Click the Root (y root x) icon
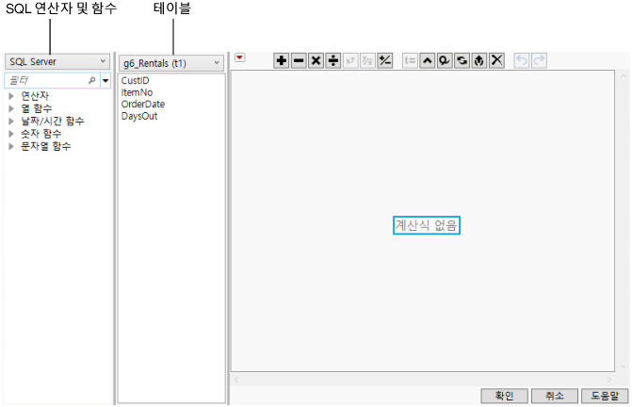Viewport: 632px width, 407px height. click(x=367, y=61)
